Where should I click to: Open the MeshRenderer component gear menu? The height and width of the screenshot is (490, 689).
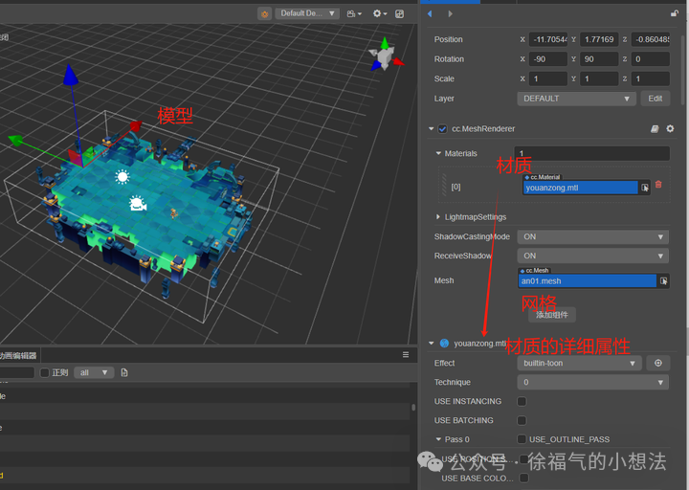pyautogui.click(x=670, y=129)
